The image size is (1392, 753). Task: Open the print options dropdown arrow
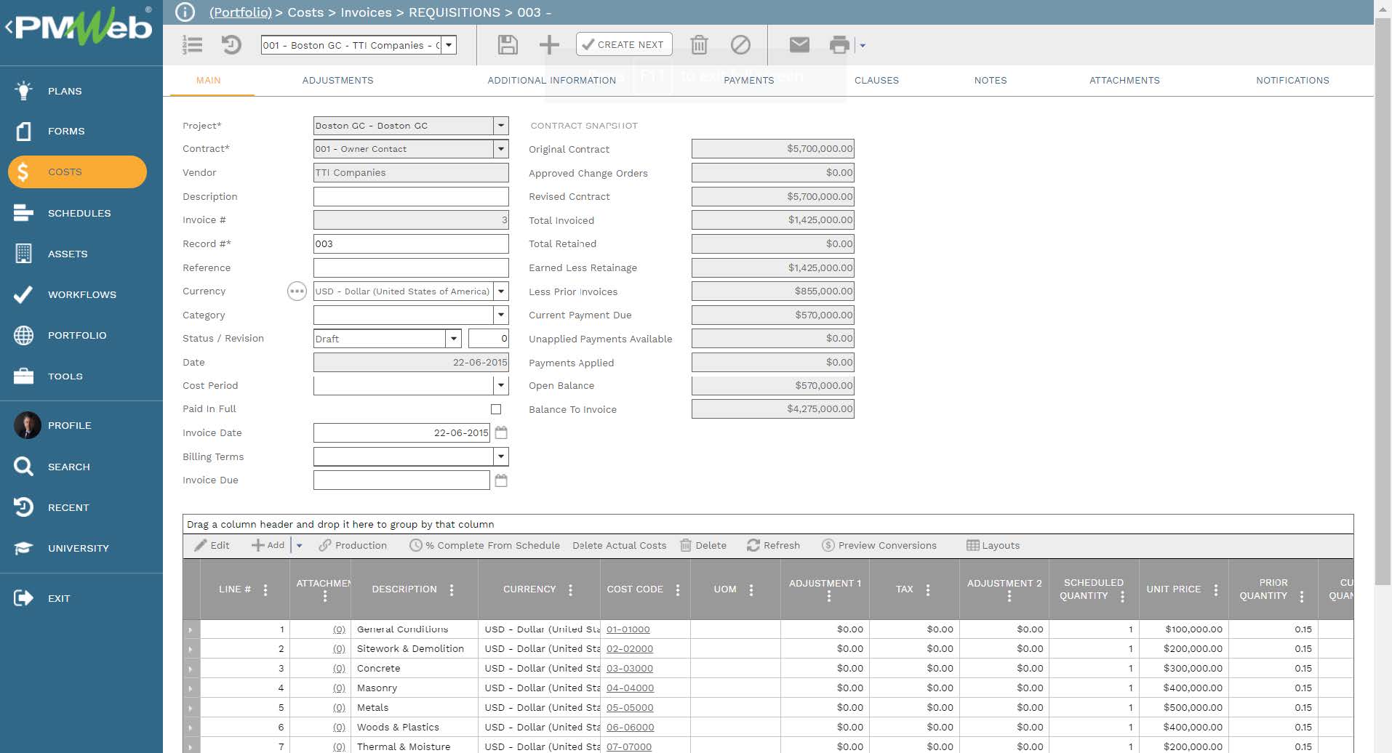click(863, 45)
